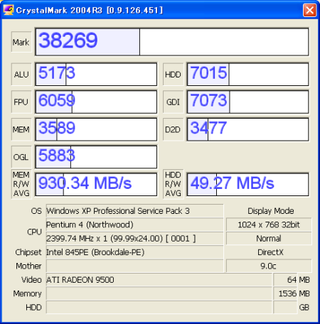
Task: Click the Normal display mode field
Action: 269,238
